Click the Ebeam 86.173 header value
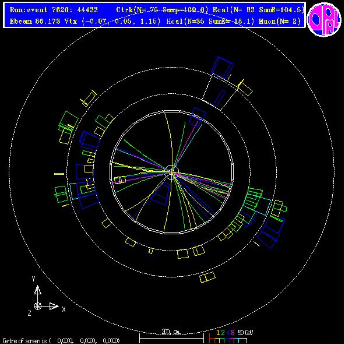The image size is (345, 345). (35, 22)
